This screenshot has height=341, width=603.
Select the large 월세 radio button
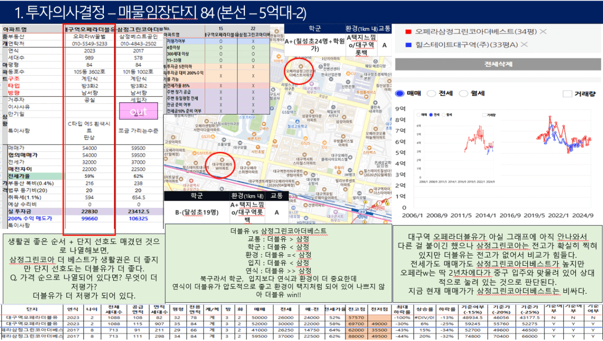click(463, 93)
